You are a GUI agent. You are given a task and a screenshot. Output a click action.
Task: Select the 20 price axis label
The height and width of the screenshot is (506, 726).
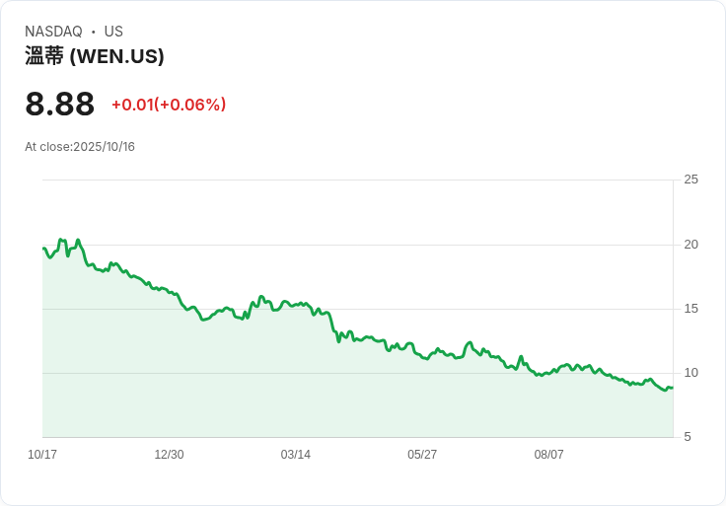tap(690, 245)
